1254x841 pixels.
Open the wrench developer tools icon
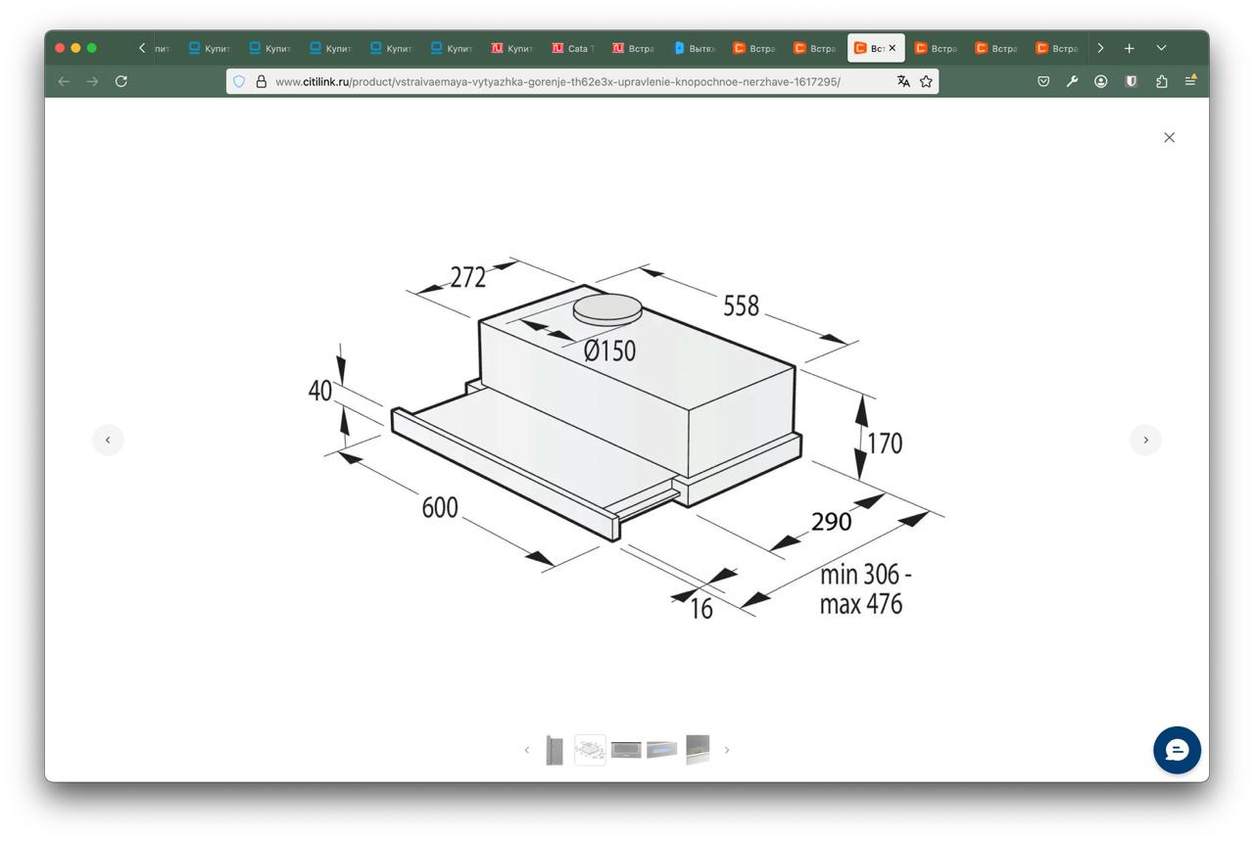[1073, 81]
